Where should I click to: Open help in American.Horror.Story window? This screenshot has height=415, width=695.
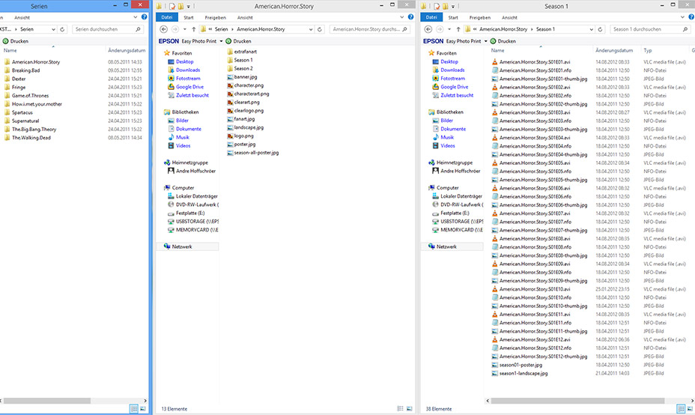[x=411, y=17]
